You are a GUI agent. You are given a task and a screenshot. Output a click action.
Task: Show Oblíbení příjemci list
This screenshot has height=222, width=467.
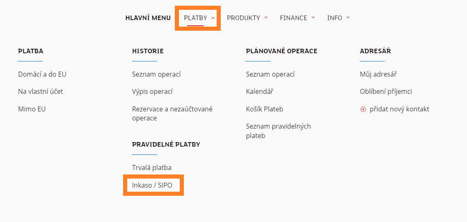[386, 92]
